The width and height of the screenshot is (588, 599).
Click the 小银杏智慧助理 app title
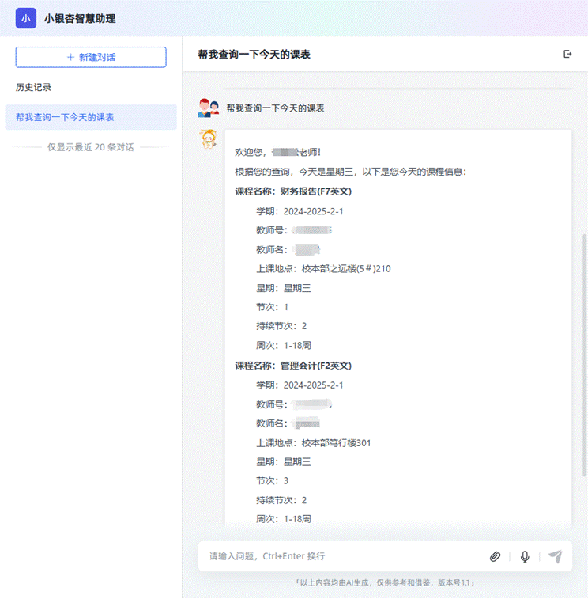point(80,18)
